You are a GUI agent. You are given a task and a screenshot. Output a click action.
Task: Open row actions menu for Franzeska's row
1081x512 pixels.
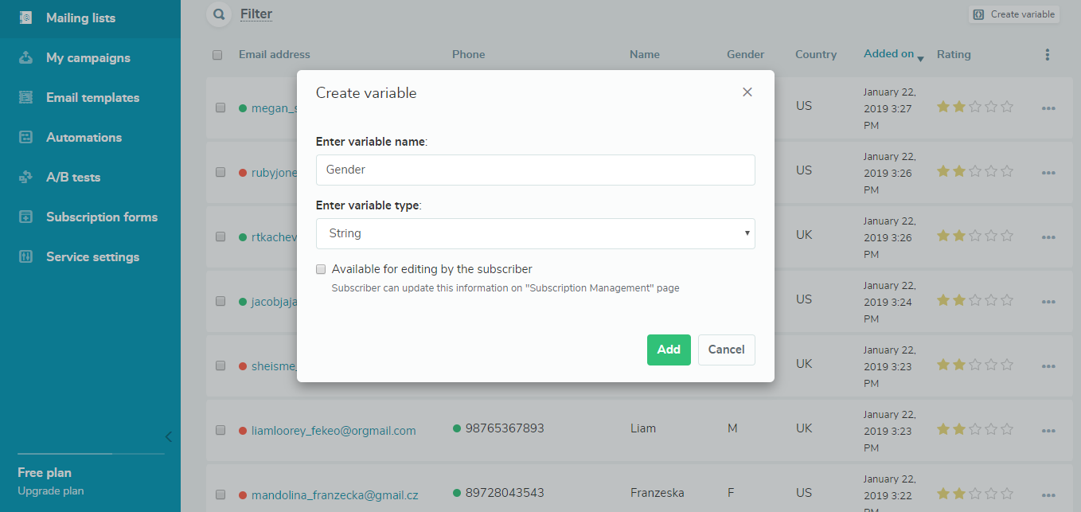pos(1048,494)
